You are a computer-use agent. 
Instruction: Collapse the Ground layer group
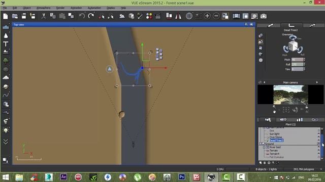261,144
